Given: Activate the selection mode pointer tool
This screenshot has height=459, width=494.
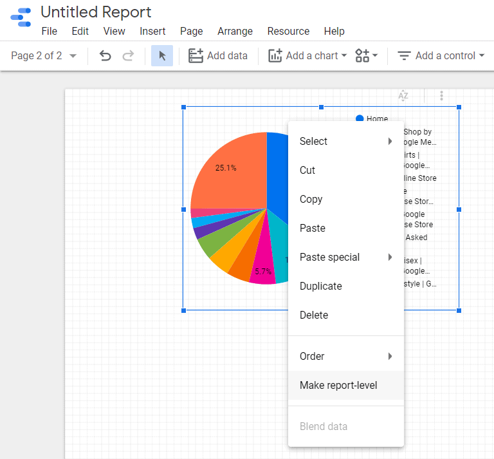Looking at the screenshot, I should [x=162, y=56].
